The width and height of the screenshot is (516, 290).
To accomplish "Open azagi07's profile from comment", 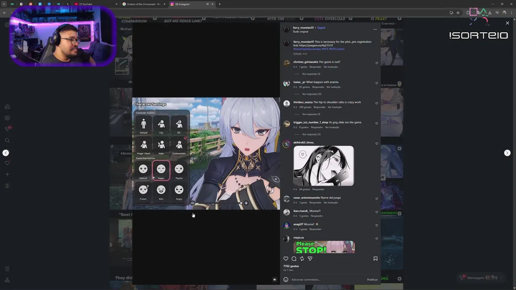I will 298,224.
